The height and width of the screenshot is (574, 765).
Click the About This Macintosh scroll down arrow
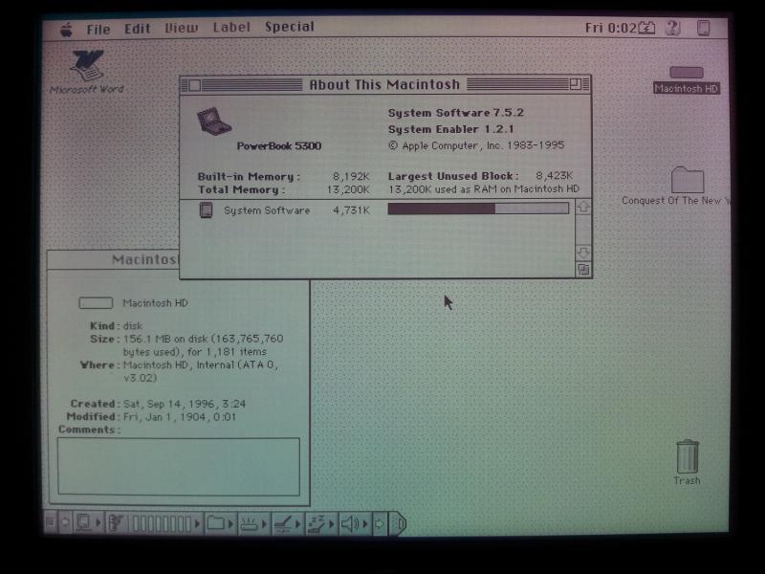pyautogui.click(x=583, y=253)
